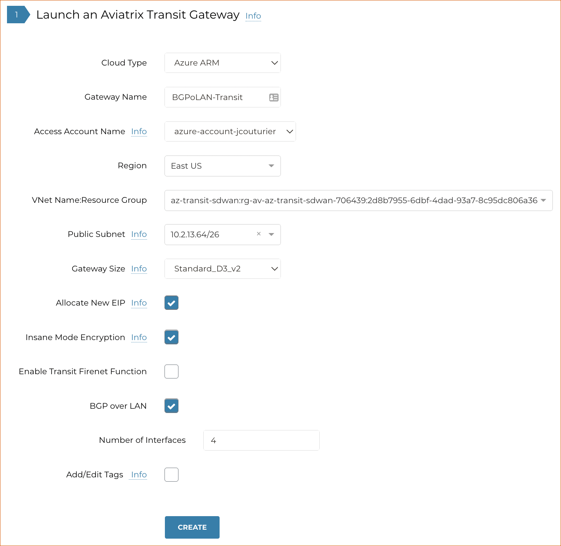Enable Transit Firenet Function checkbox
Screen dimensions: 561x546
coord(171,371)
